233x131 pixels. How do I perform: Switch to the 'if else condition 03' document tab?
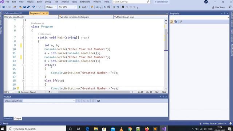point(13,13)
